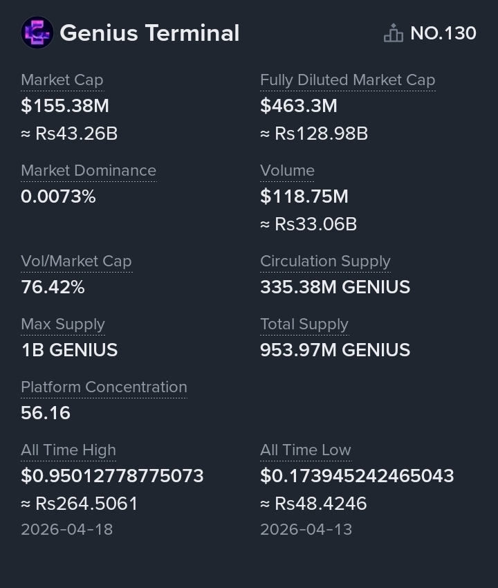Screen dimensions: 498x588
Task: Show the Market Cap label tooltip
Action: [62, 80]
